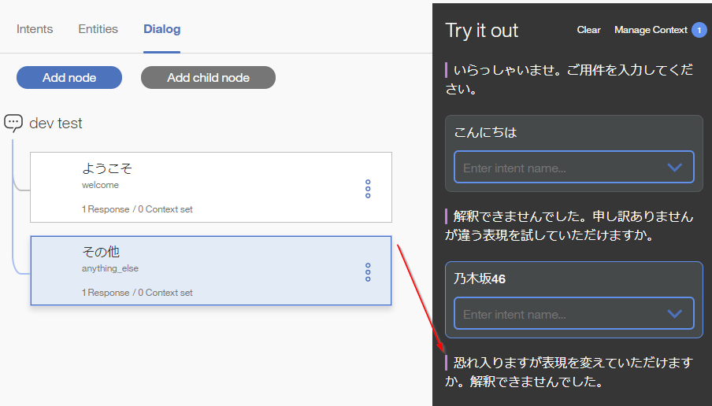Click the こんにちは user message
This screenshot has width=712, height=406.
(x=485, y=132)
